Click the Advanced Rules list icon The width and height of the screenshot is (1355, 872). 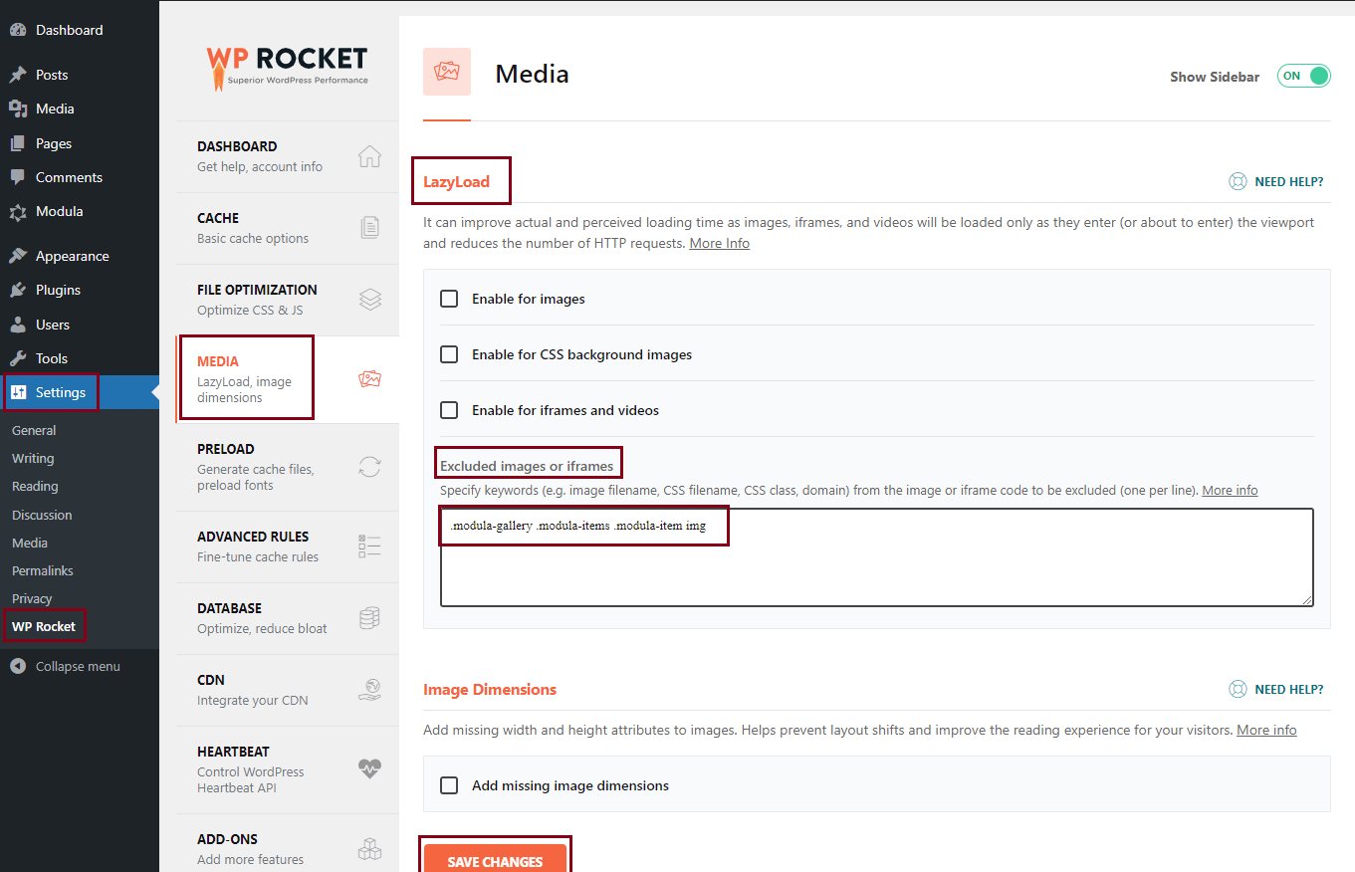pyautogui.click(x=369, y=546)
